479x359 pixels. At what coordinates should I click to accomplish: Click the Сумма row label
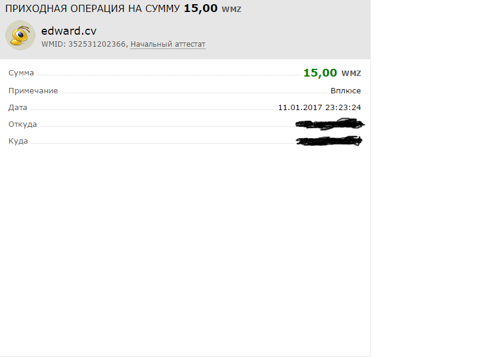point(21,73)
